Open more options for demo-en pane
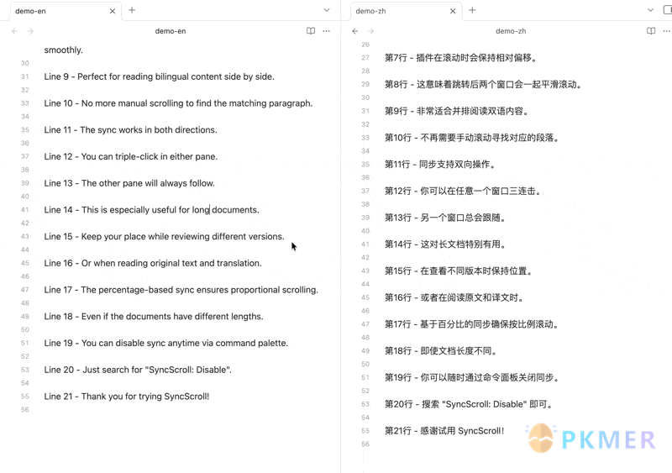The height and width of the screenshot is (473, 672). click(x=326, y=31)
